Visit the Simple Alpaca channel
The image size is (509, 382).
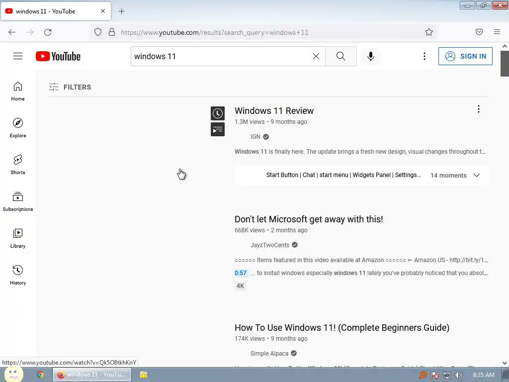[x=269, y=354]
